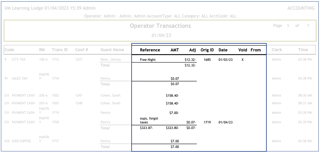Viewport: 320px width, 153px height.
Task: Select the AMT column header
Action: coord(174,50)
